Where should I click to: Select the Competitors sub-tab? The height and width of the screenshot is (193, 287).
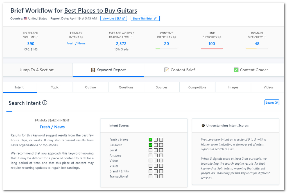pyautogui.click(x=197, y=87)
